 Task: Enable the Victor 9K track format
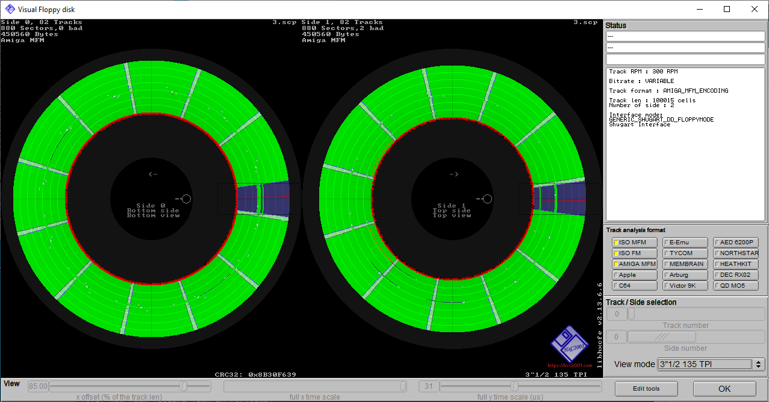click(x=685, y=286)
